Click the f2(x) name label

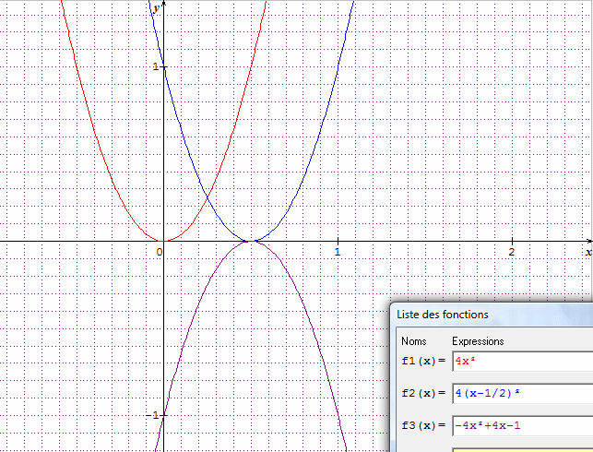(423, 394)
